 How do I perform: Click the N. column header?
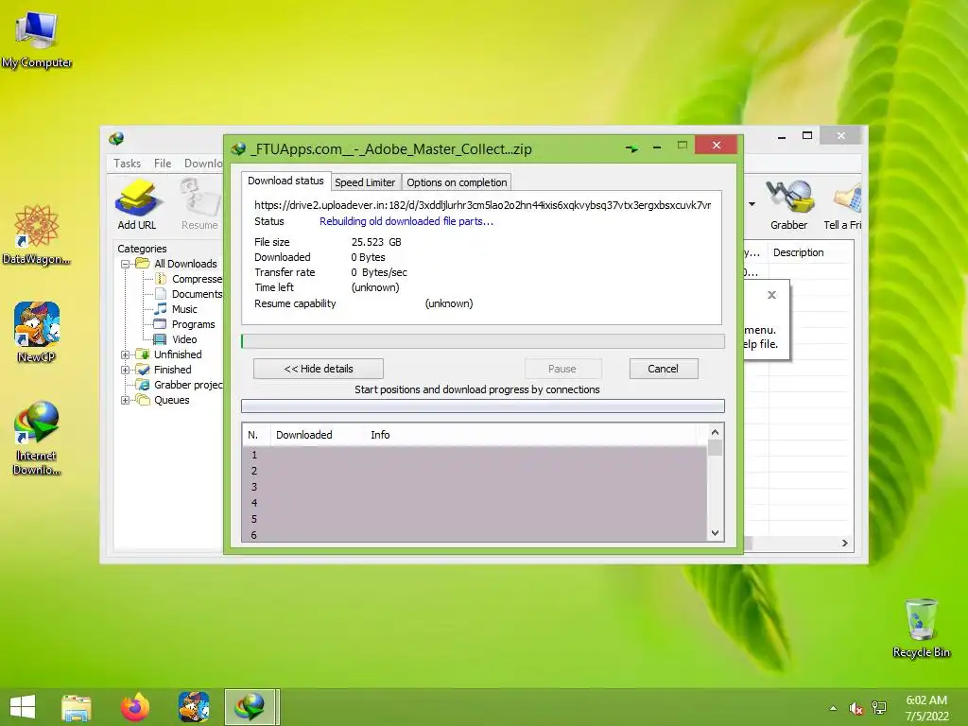[x=253, y=435]
